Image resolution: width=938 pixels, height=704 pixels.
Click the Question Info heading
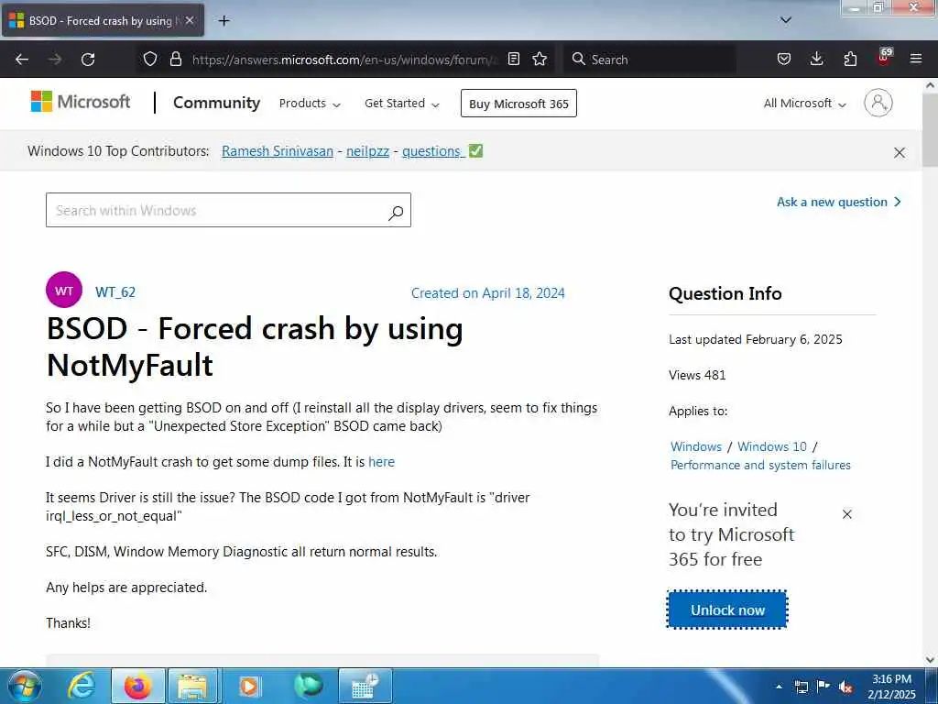725,293
